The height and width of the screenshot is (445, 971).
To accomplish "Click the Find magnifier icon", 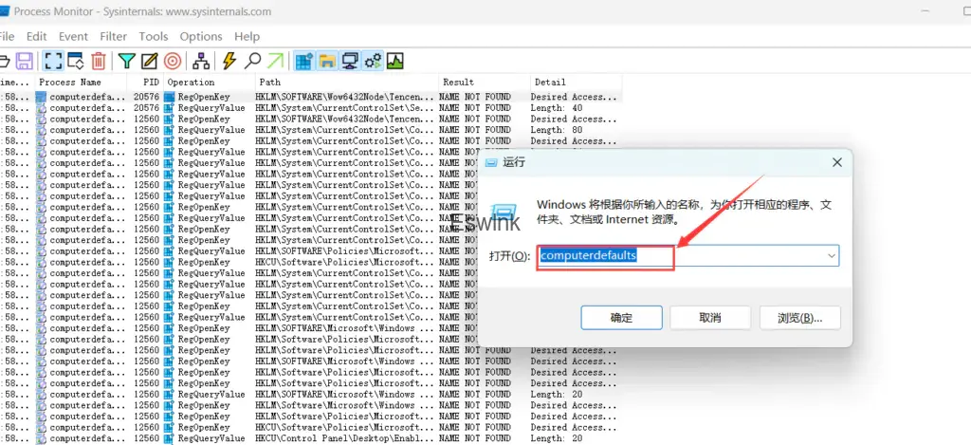I will 252,62.
